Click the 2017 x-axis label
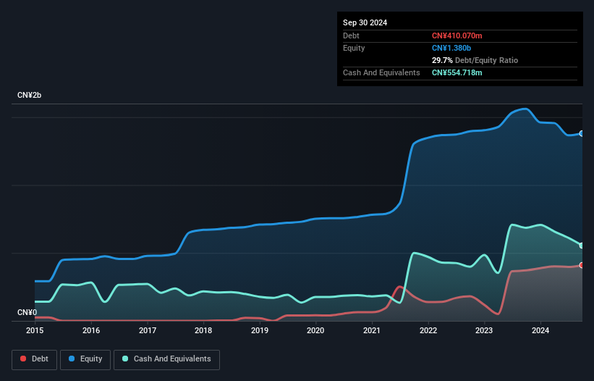 (148, 330)
